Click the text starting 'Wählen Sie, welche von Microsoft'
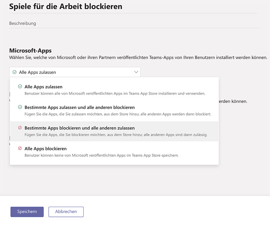Screen dimensions: 270x228 138,57
